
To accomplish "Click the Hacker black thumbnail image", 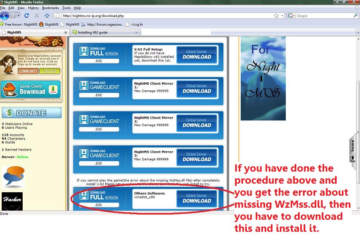I will (x=12, y=201).
